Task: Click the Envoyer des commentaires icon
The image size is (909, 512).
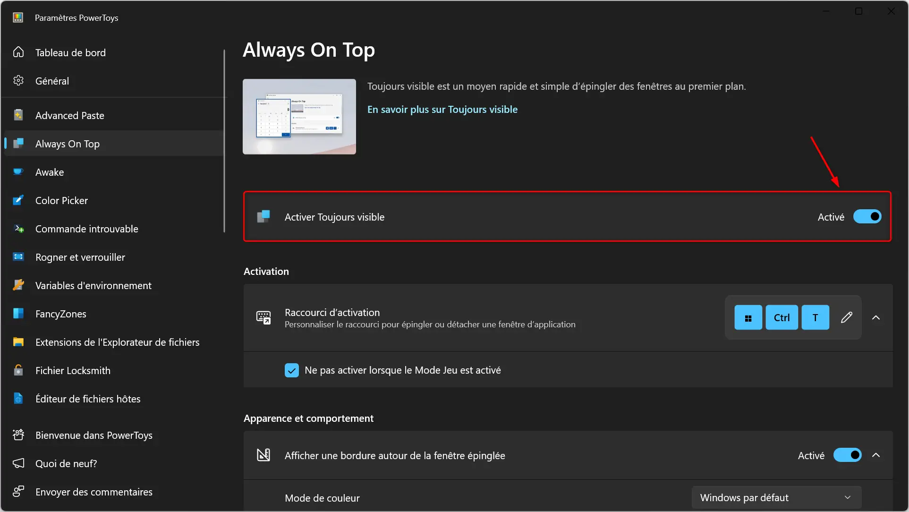Action: click(x=18, y=492)
